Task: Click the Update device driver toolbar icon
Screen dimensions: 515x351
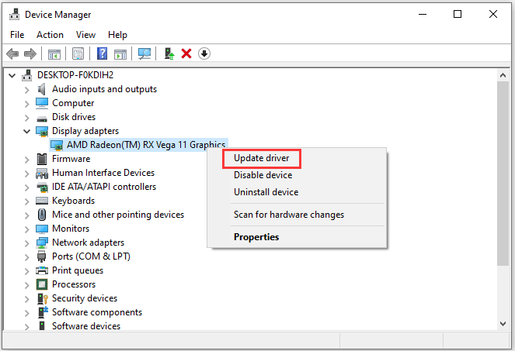Action: coord(169,53)
